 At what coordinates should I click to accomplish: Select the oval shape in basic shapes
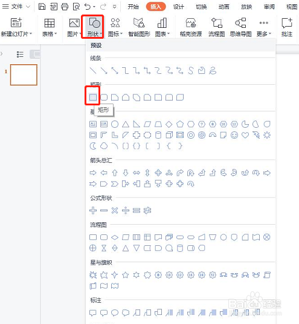pyautogui.click(x=115, y=124)
